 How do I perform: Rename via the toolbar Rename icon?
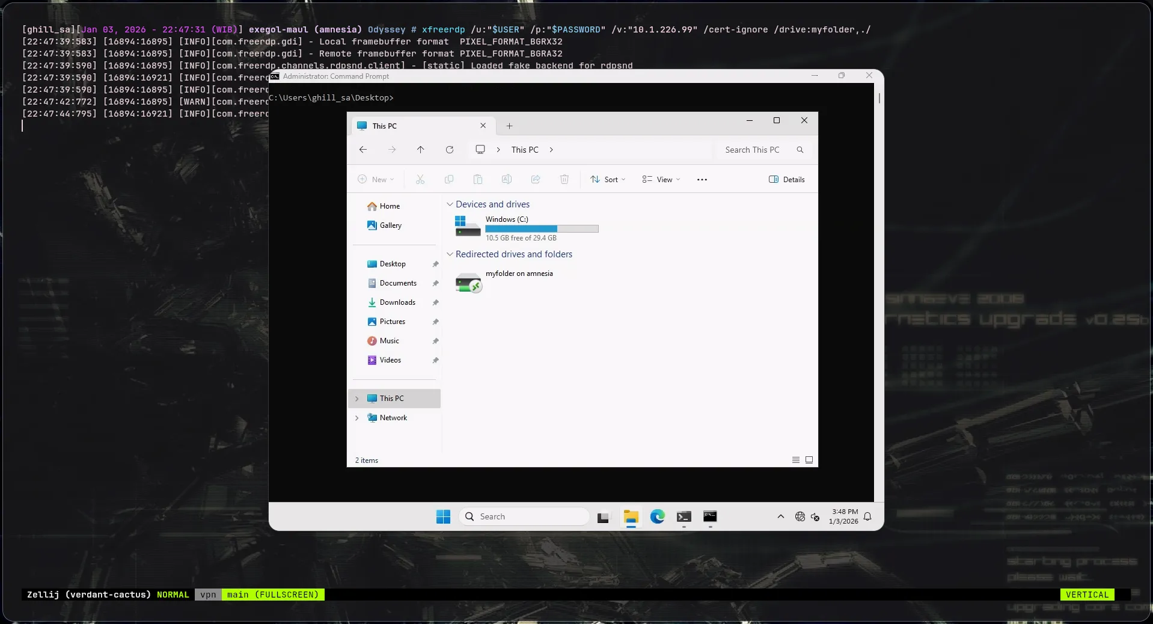tap(506, 179)
